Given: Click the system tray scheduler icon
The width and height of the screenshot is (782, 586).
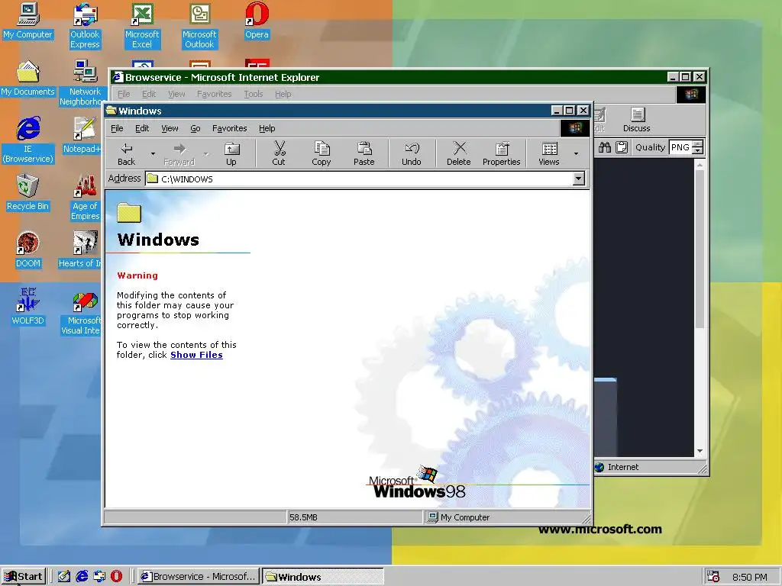Looking at the screenshot, I should 714,577.
